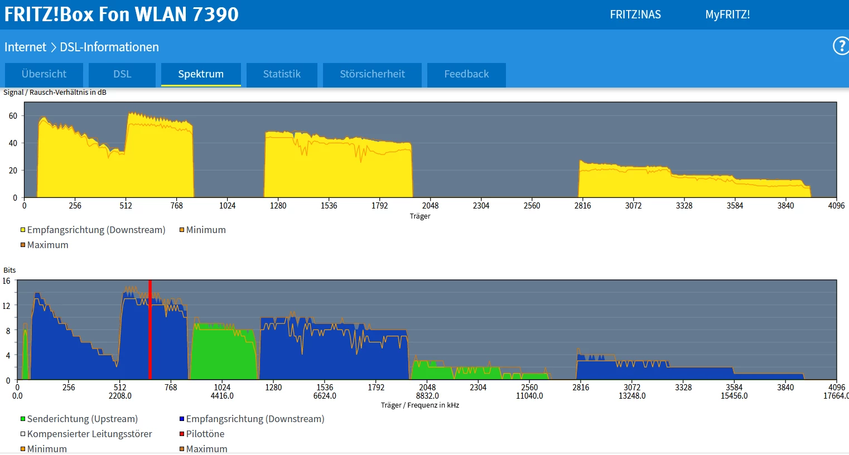
Task: Open the help question mark icon
Action: 841,46
